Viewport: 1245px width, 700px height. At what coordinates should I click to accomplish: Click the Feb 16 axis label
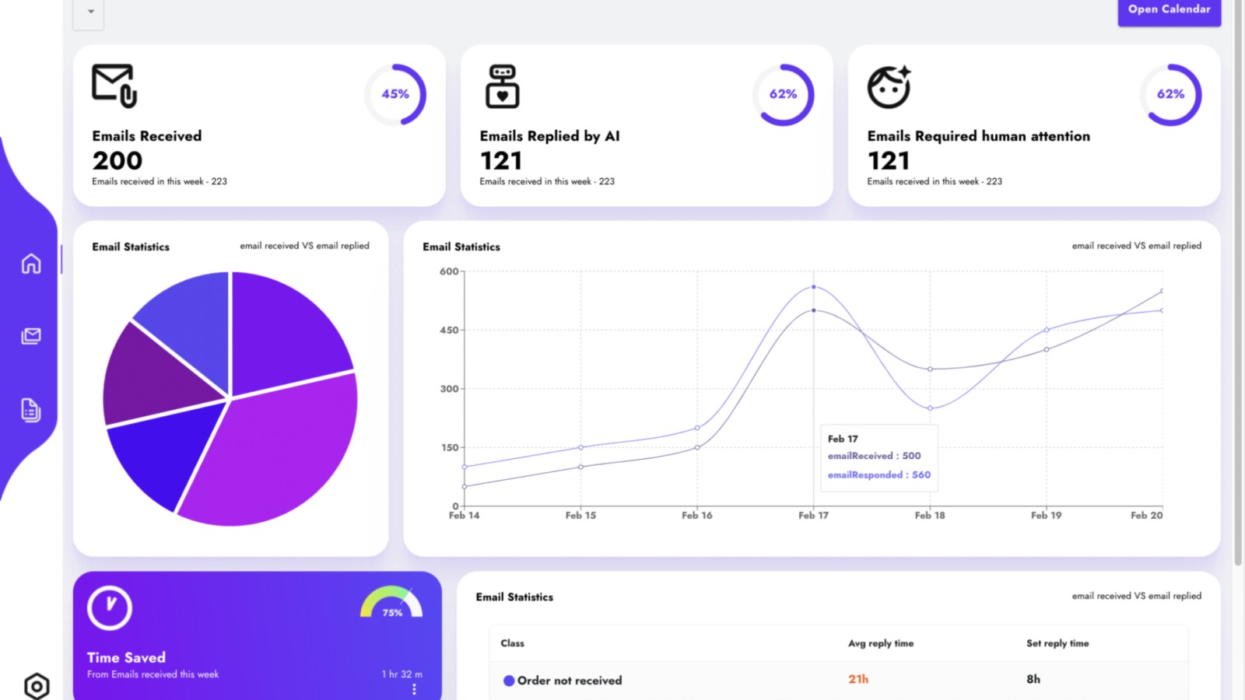pos(697,516)
